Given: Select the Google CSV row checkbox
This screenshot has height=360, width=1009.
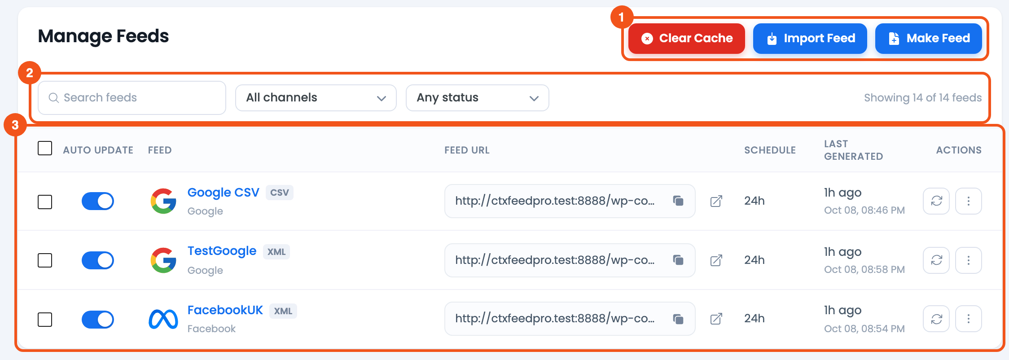Looking at the screenshot, I should [45, 202].
